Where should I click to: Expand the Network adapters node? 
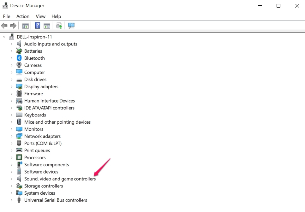(12, 136)
